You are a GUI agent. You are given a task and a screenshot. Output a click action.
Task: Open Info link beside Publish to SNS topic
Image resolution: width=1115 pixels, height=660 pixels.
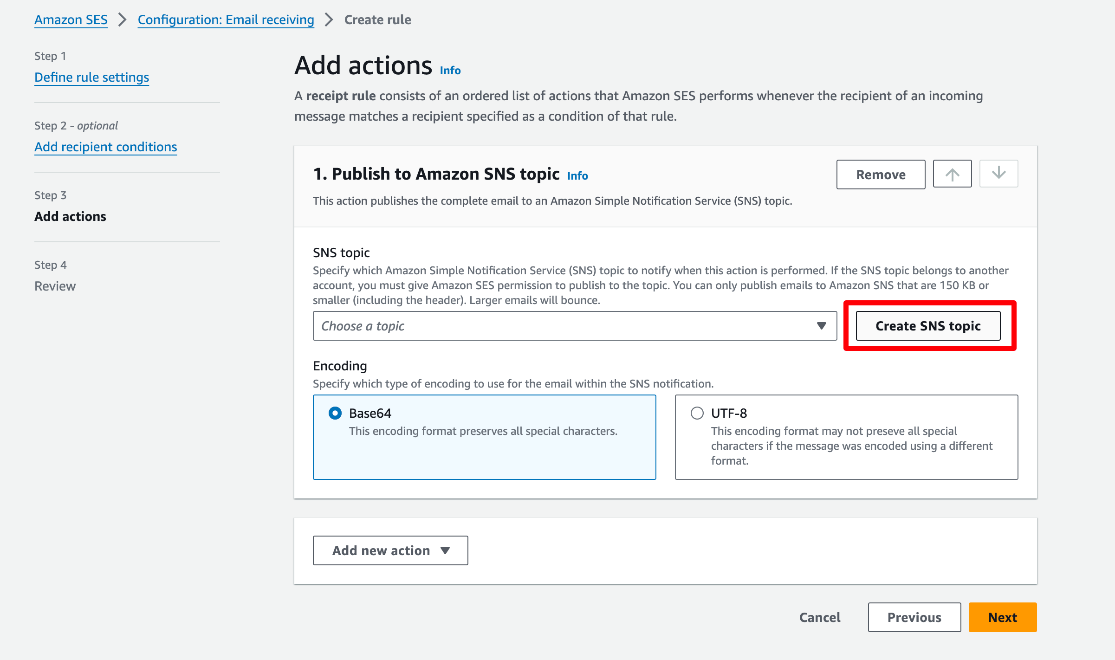tap(577, 176)
